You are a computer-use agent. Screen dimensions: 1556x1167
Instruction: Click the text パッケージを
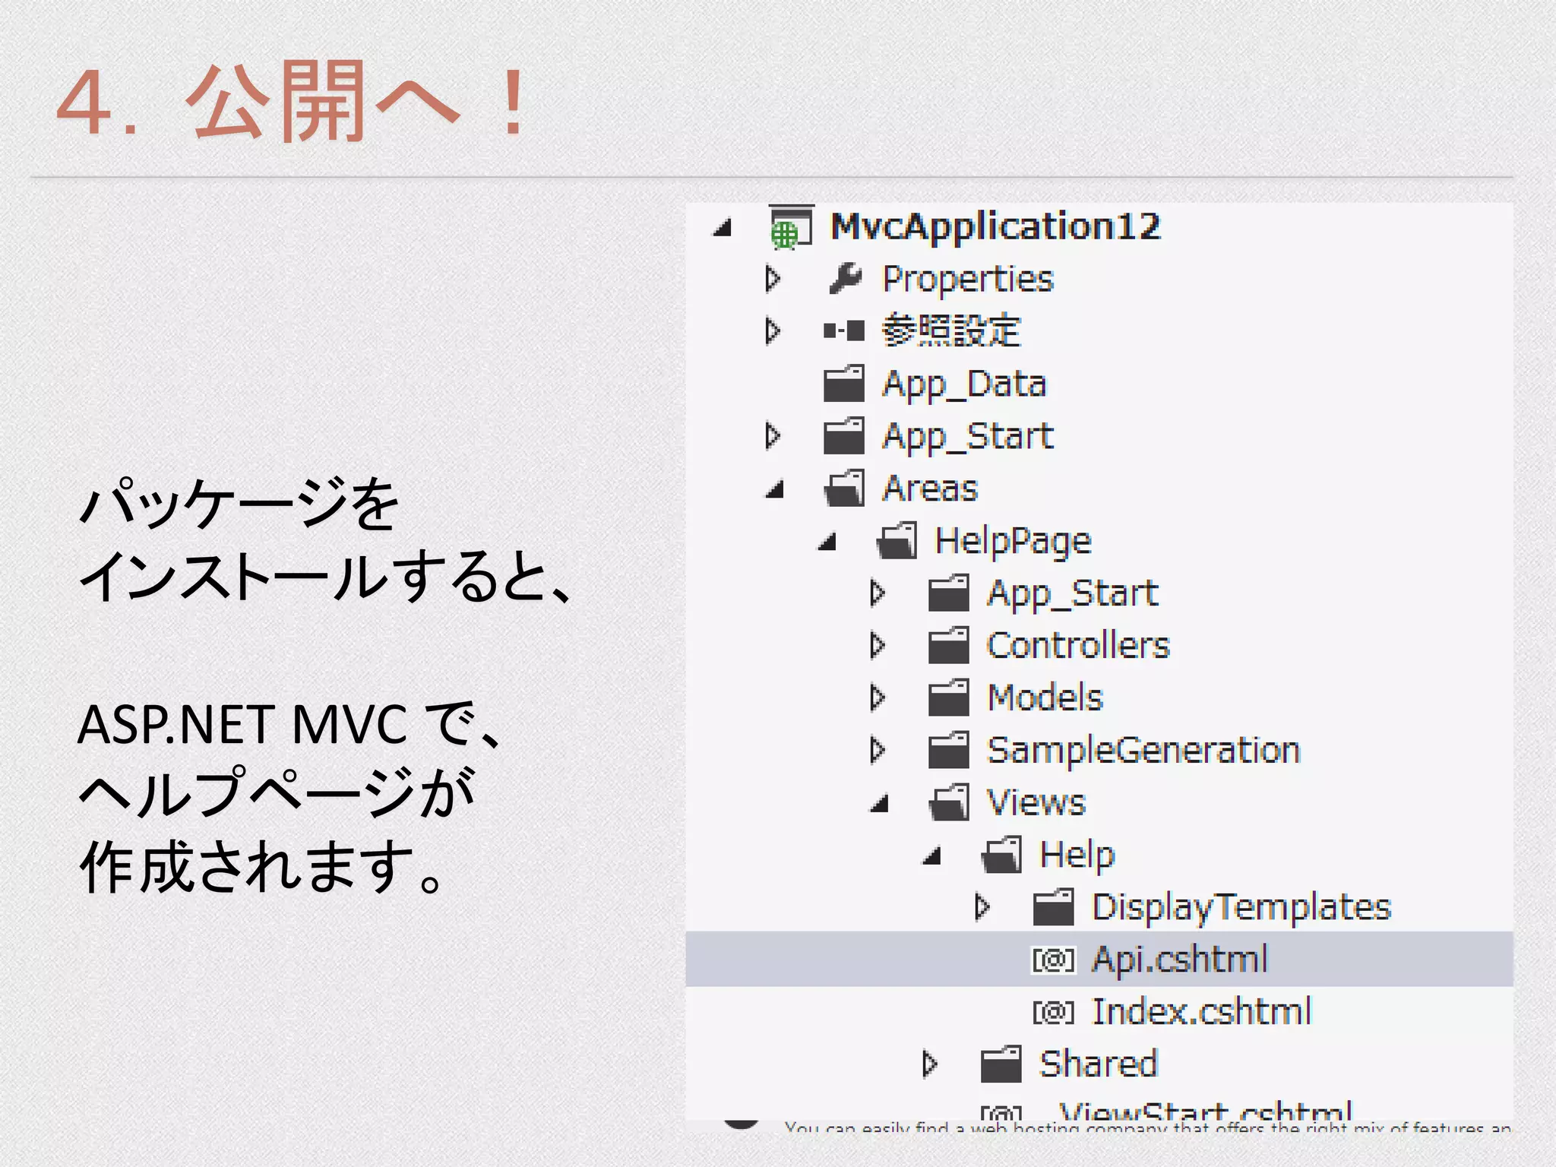239,504
